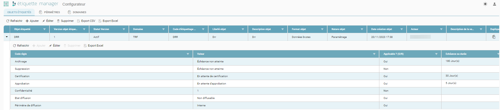Switch to the DOMAINES tab
This screenshot has height=110, width=500.
click(77, 12)
